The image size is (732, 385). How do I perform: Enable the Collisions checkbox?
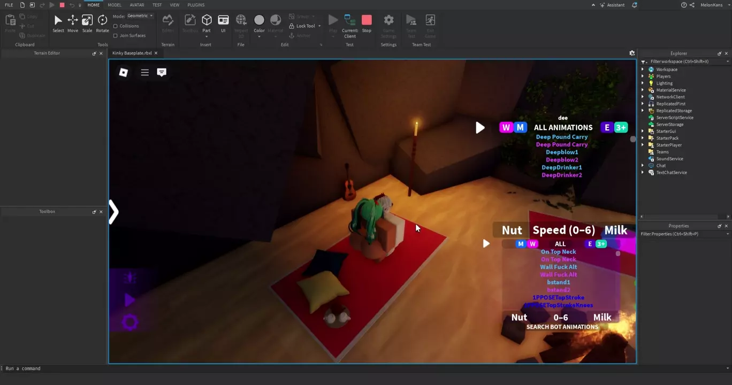click(116, 26)
